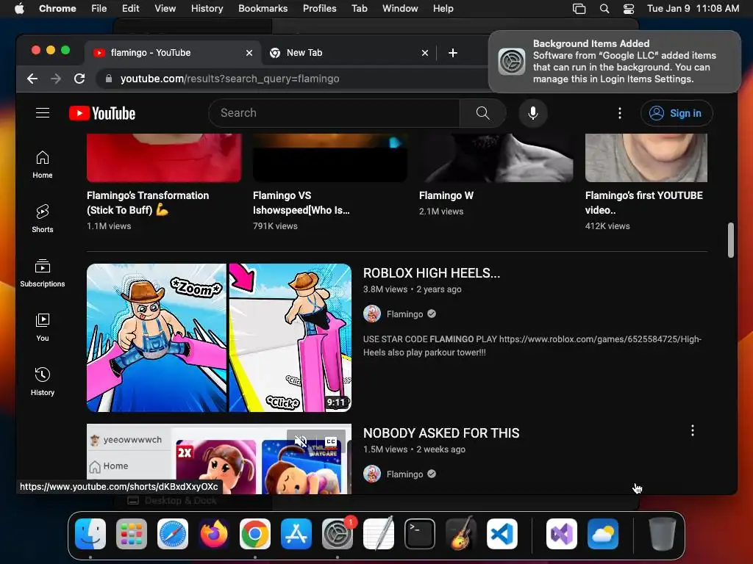
Task: Open a new Chrome tab
Action: pyautogui.click(x=453, y=53)
